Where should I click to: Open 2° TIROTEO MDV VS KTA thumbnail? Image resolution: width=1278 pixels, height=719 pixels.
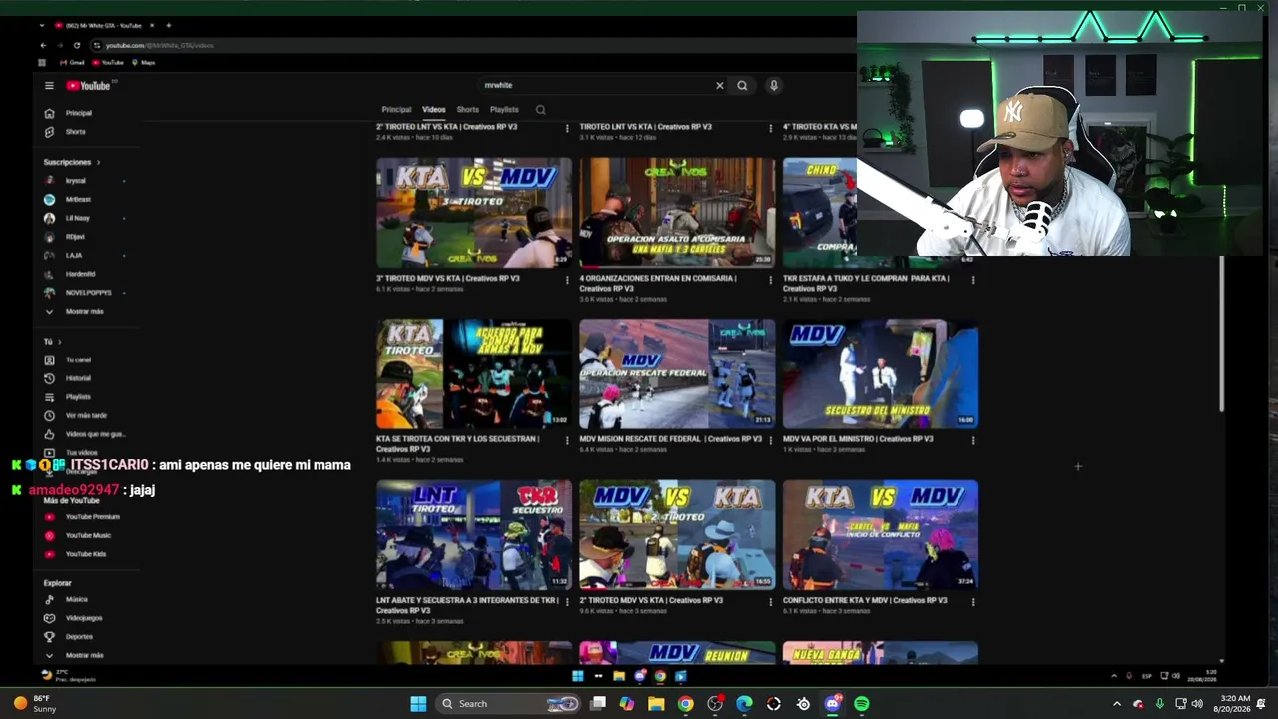(677, 536)
